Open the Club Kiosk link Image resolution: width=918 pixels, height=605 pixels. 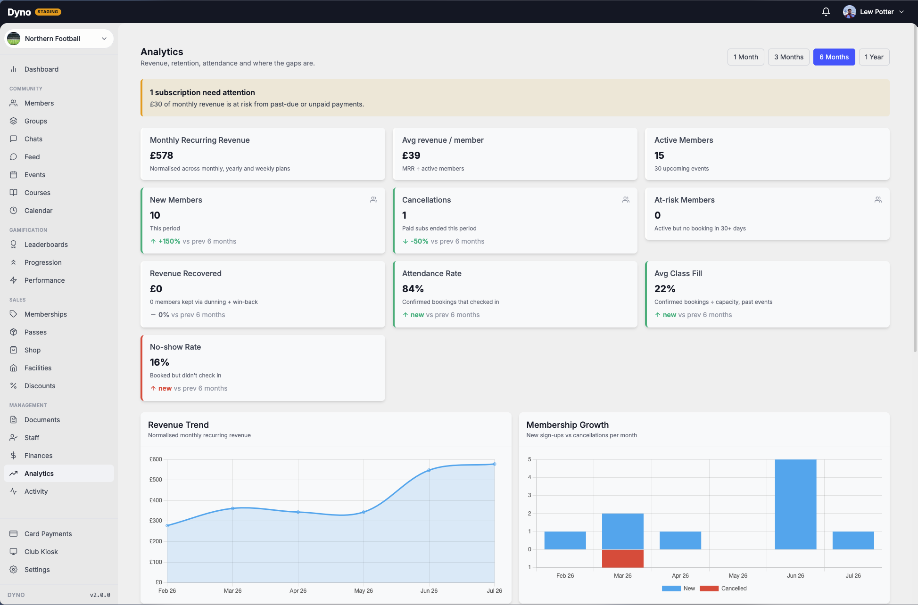(59, 552)
